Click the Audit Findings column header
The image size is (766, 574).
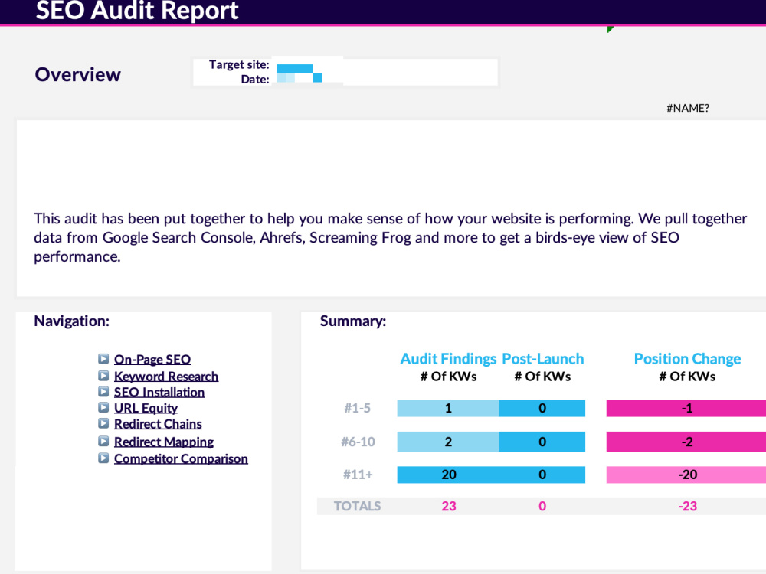[x=448, y=359]
